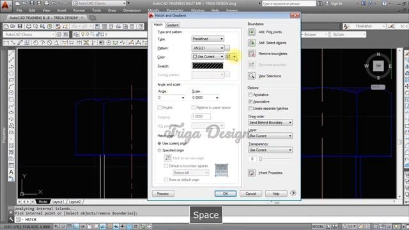Open pattern palette browse button
The height and width of the screenshot is (230, 409).
(x=228, y=48)
